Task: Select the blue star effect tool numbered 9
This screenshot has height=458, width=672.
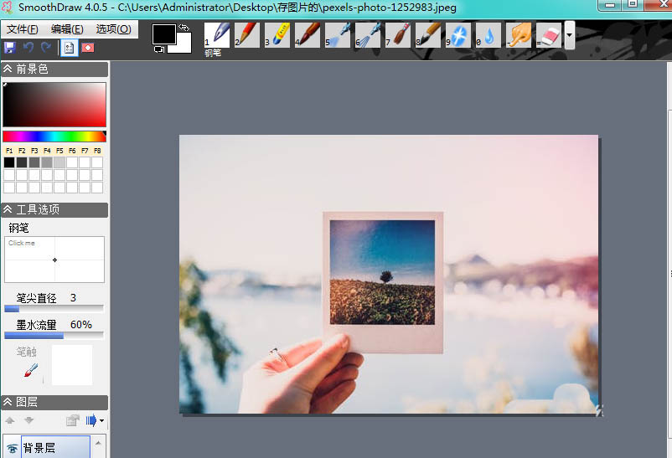Action: [x=458, y=34]
